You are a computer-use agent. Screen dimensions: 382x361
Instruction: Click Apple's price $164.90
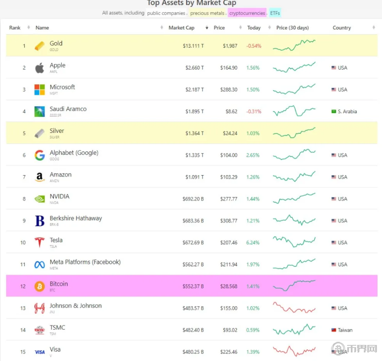[x=229, y=68]
